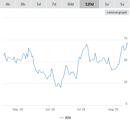130x125 pixels.
Task: Click the Jun '26 axis label
Action: [50, 109]
